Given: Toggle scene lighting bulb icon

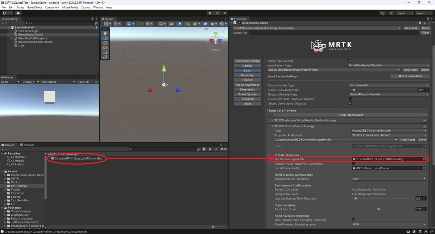Looking at the screenshot, I should pos(179,24).
